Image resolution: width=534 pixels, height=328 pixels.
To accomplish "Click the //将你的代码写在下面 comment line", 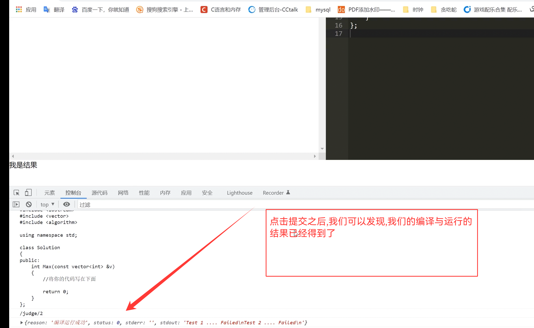I will click(x=69, y=279).
